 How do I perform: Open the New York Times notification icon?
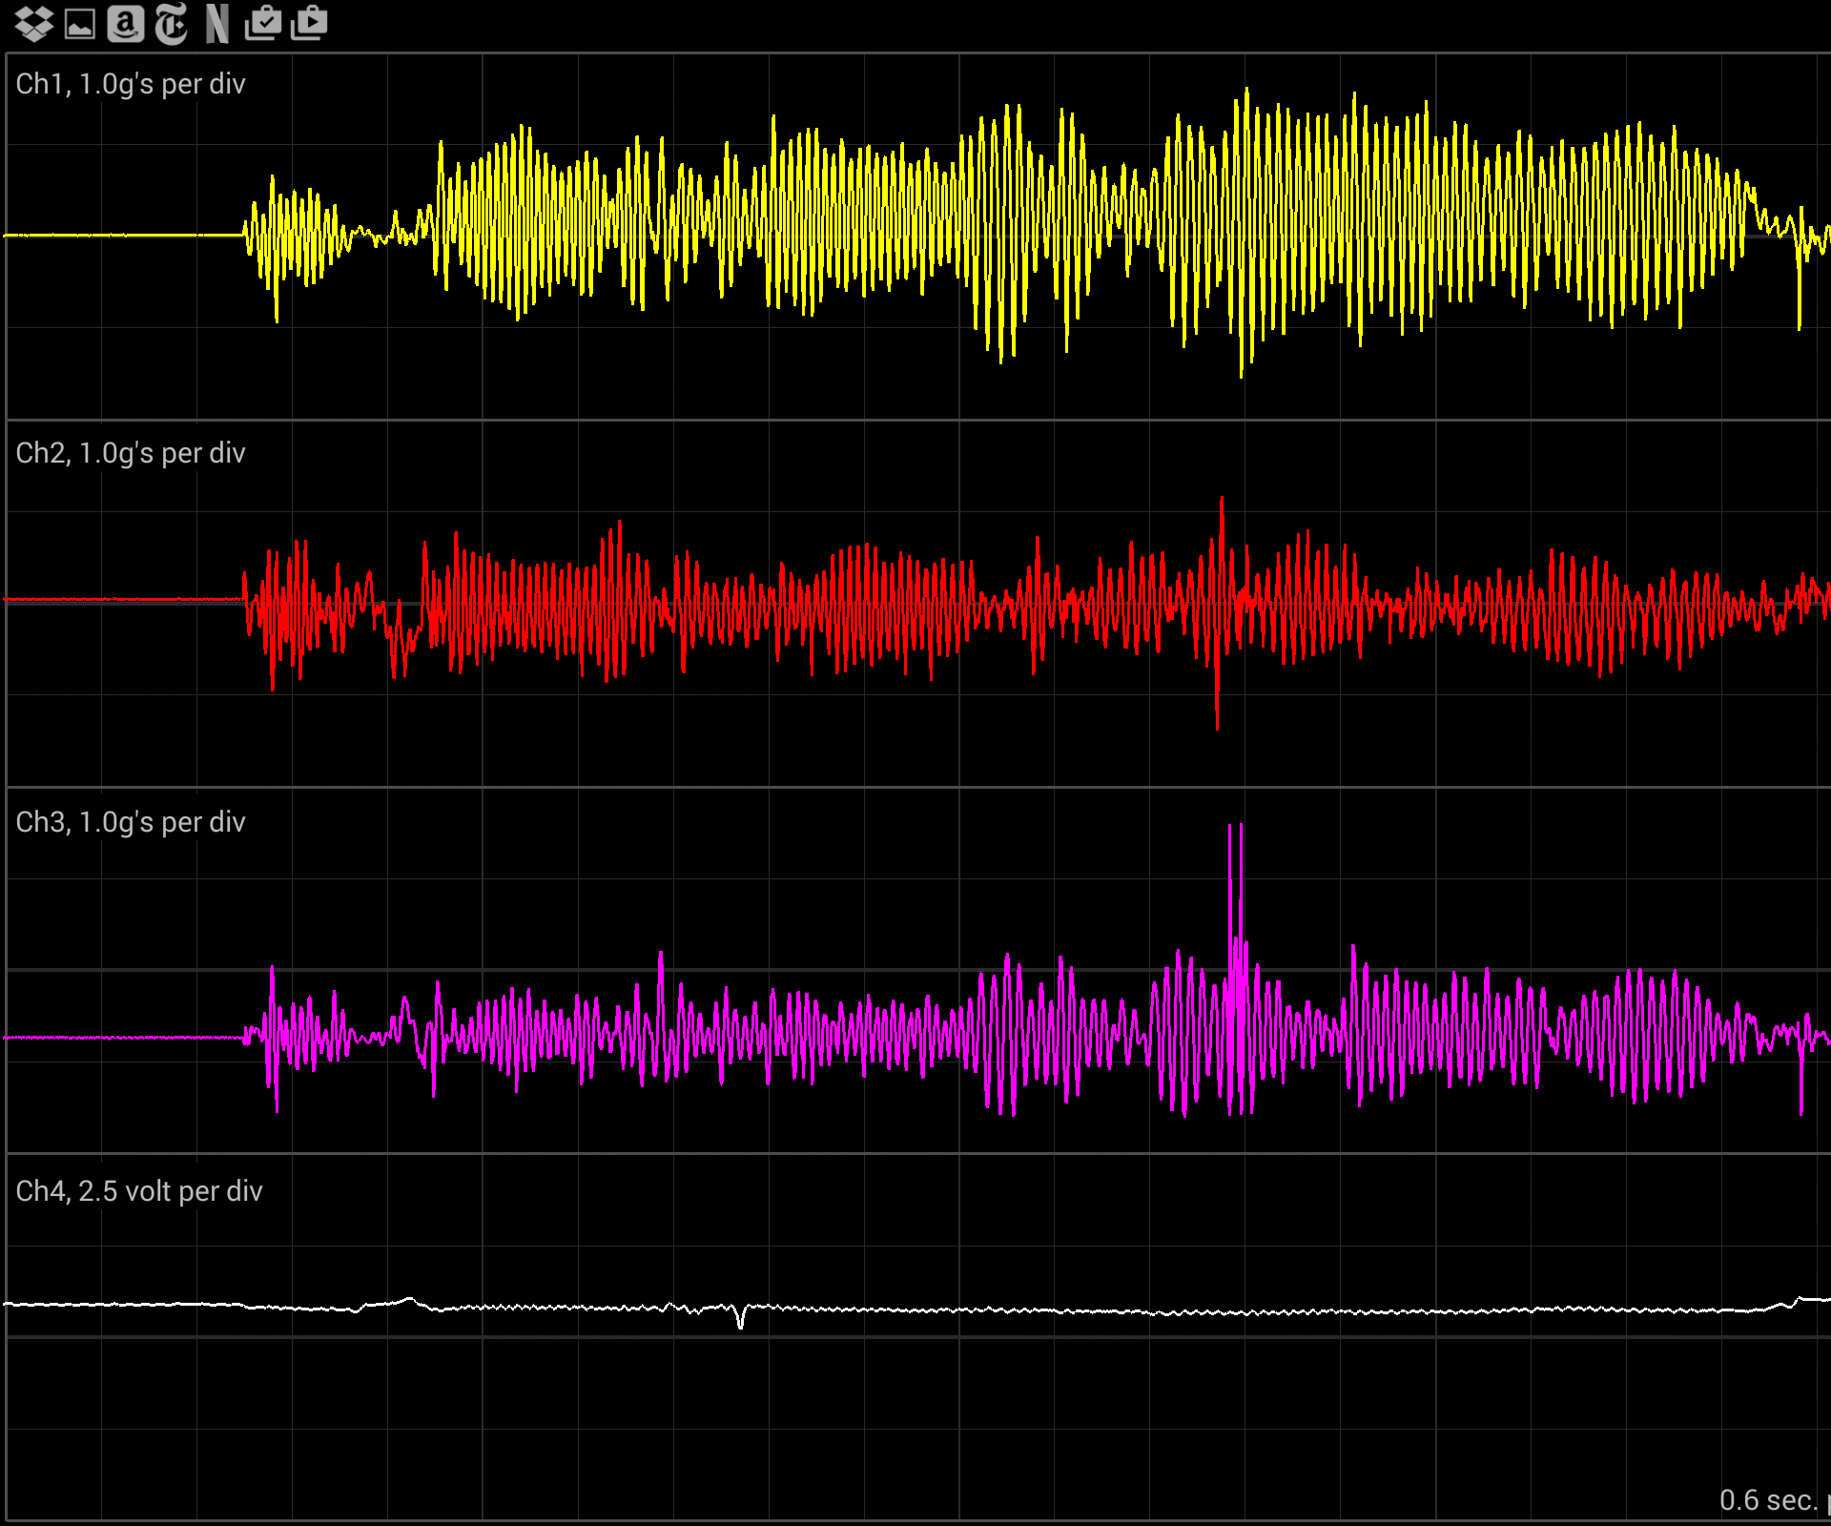click(x=172, y=24)
